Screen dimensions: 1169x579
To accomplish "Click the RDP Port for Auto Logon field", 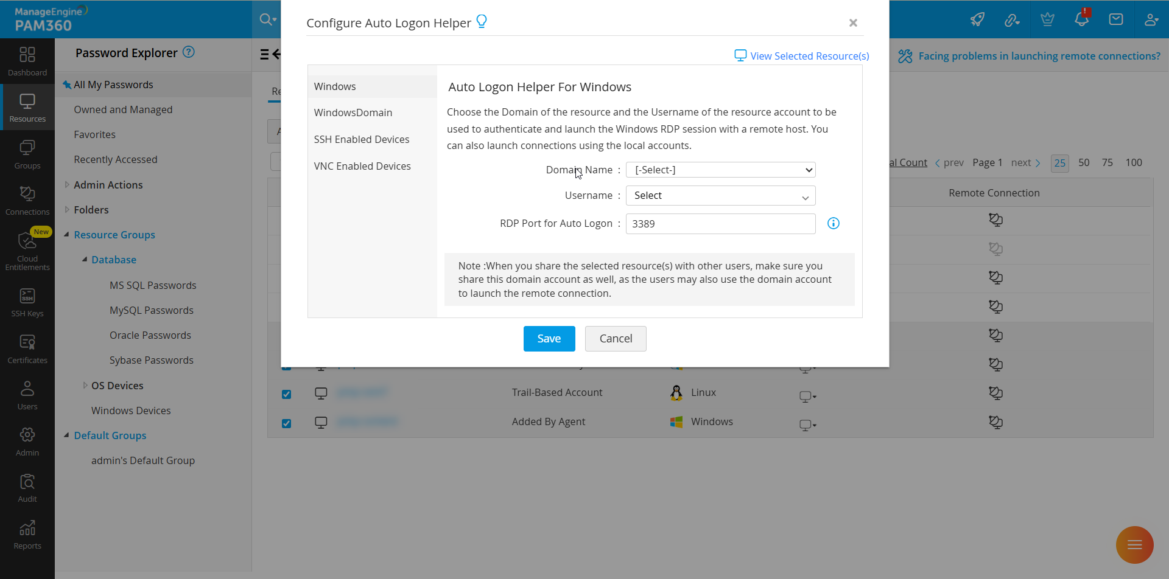I will 720,224.
